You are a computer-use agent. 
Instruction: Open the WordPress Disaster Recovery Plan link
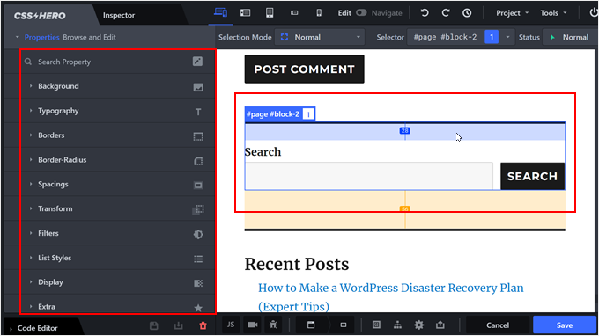tap(391, 297)
